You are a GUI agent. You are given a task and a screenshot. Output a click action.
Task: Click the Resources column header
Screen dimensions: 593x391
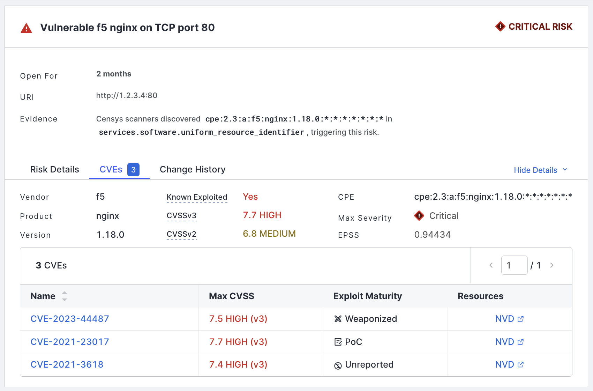(480, 296)
